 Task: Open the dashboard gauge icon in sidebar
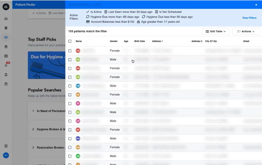6,19
